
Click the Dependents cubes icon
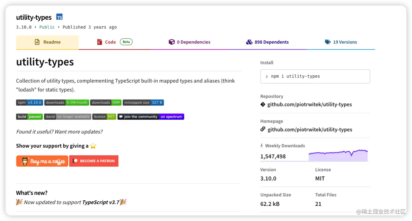point(249,42)
